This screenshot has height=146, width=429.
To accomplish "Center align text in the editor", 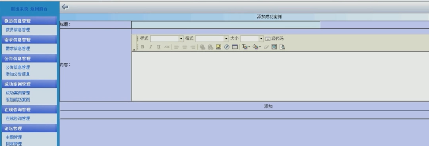I will pos(185,47).
